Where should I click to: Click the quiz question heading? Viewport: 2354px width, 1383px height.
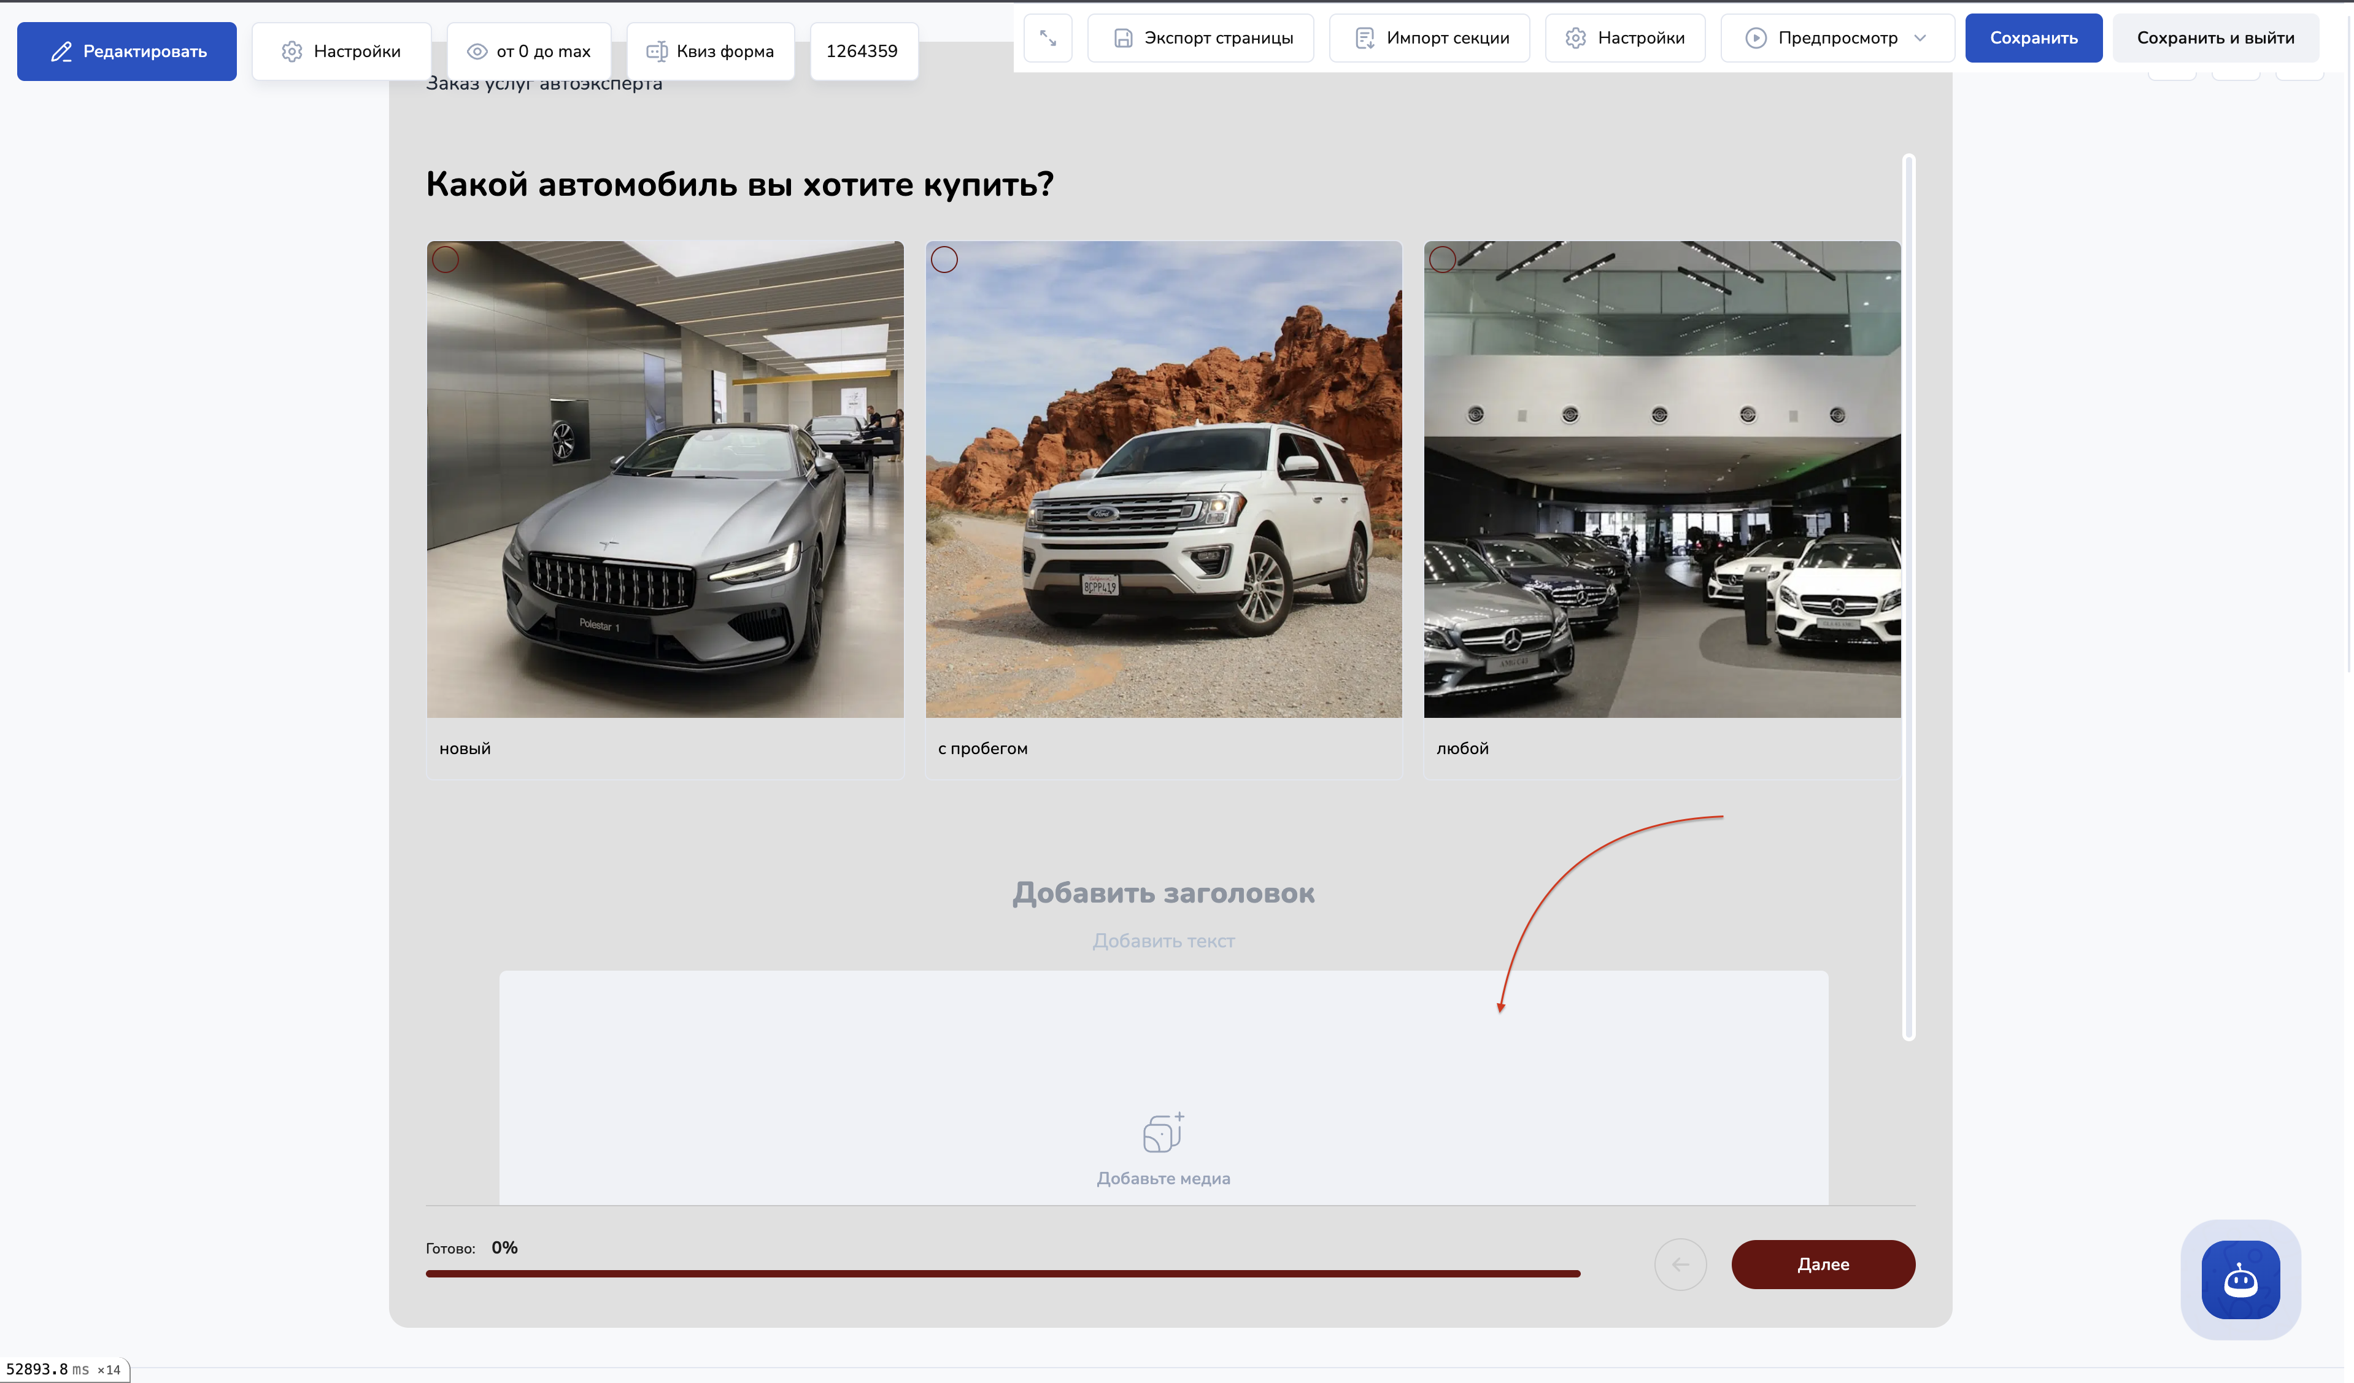(x=740, y=185)
